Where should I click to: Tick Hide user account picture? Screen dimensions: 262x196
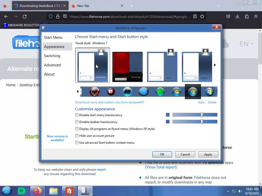[77, 136]
